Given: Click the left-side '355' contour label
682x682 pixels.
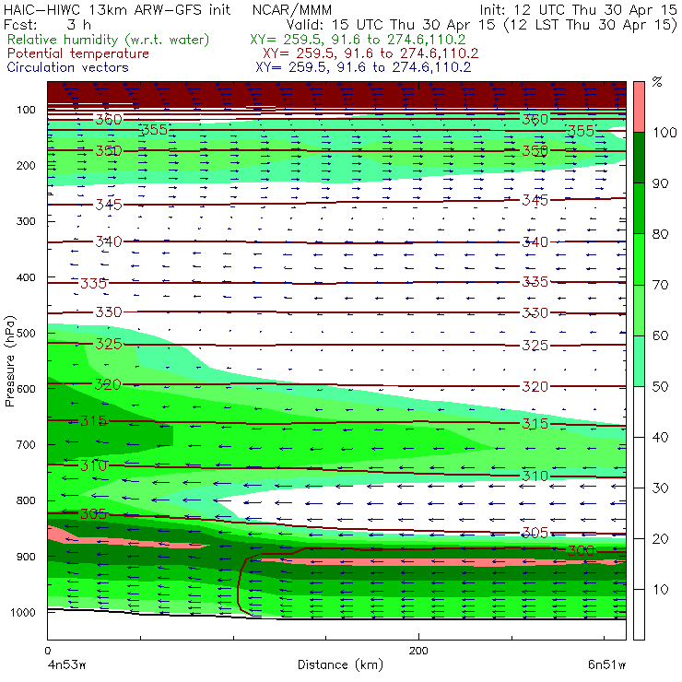Looking at the screenshot, I should point(155,130).
